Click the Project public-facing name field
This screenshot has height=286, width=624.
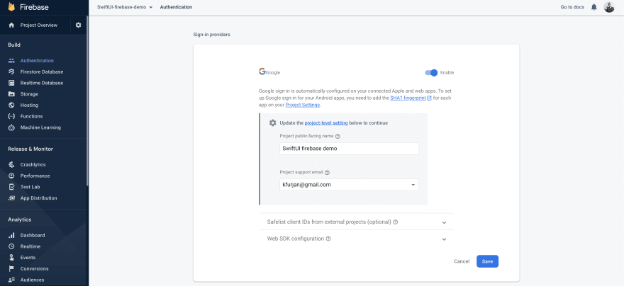pyautogui.click(x=349, y=149)
